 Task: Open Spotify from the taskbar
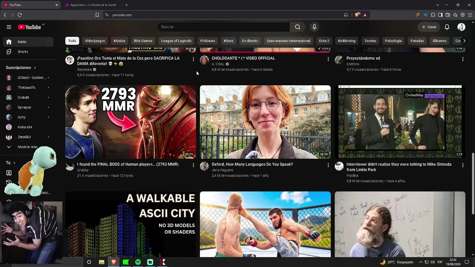(x=138, y=262)
